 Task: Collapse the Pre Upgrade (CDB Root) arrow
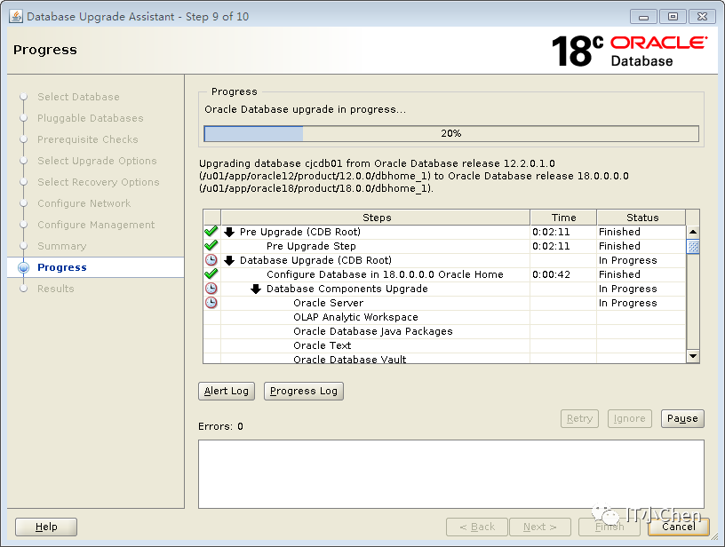229,232
